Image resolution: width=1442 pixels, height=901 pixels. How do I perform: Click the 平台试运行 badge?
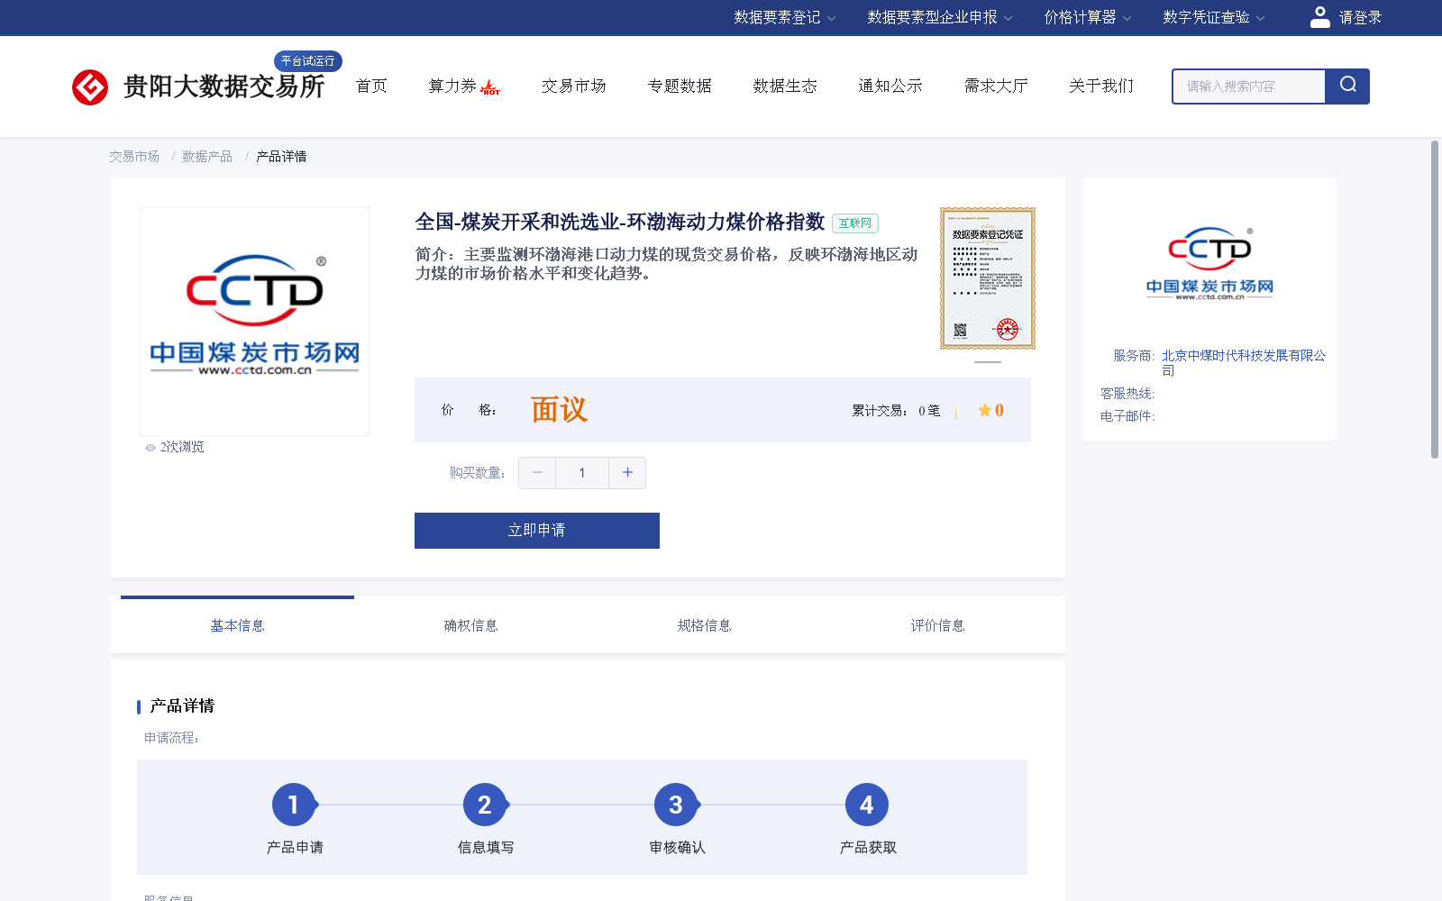tap(307, 61)
